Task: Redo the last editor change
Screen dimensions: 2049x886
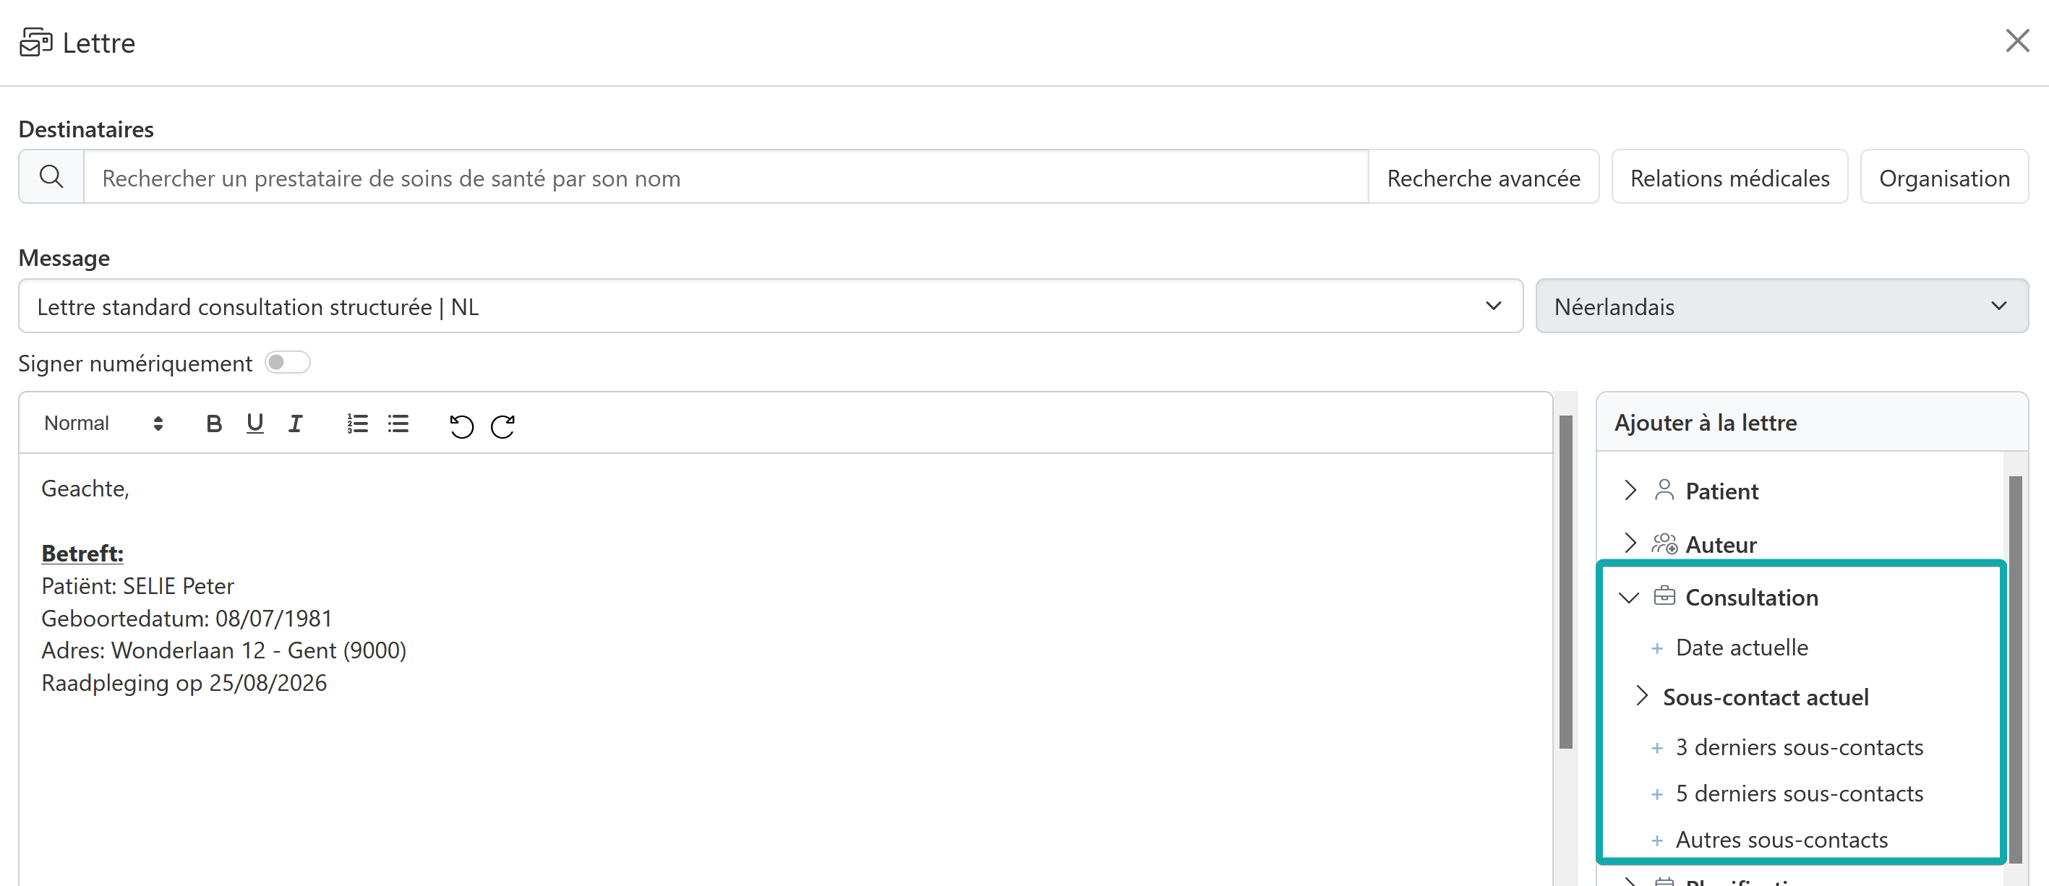Action: pyautogui.click(x=502, y=426)
